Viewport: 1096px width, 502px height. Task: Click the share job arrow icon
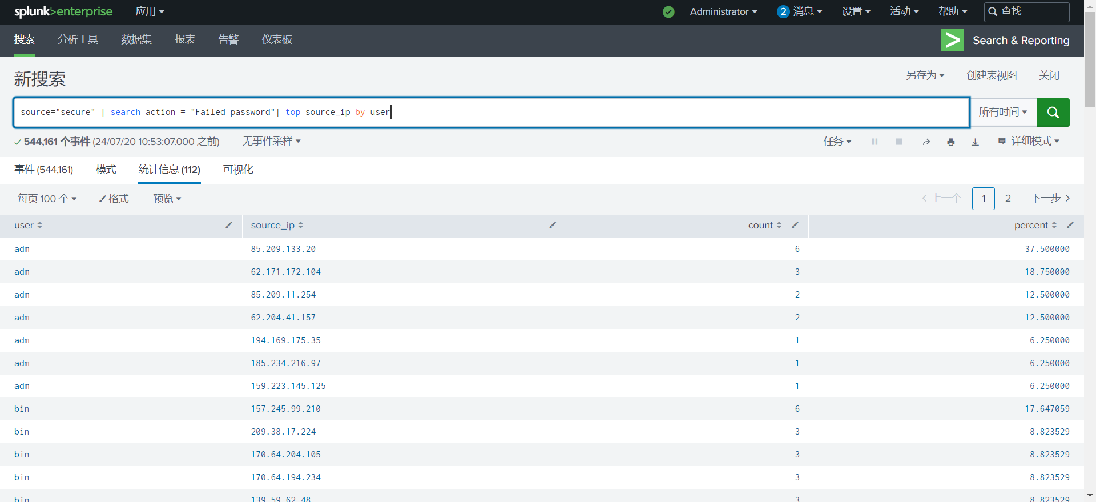click(926, 142)
